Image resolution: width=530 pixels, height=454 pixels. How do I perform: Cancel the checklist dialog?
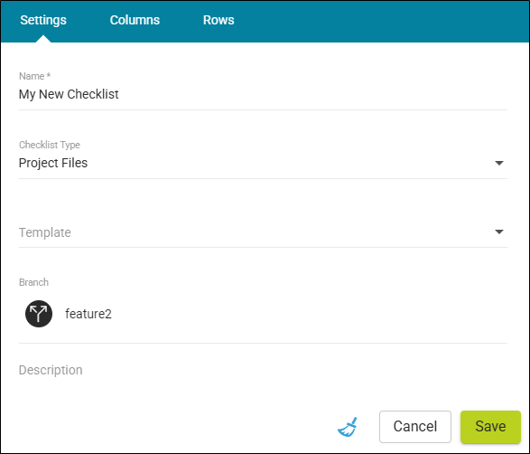pos(415,427)
